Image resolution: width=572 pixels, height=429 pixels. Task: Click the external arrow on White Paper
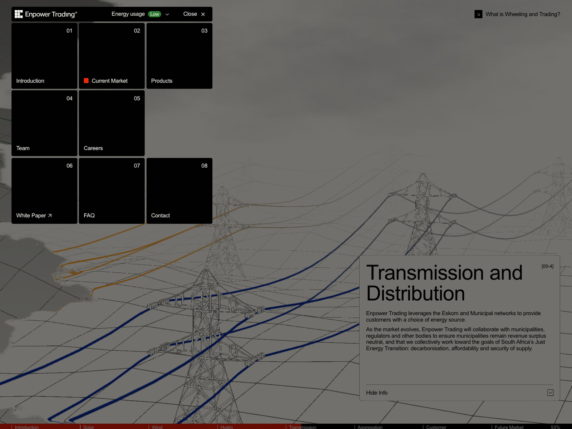50,216
